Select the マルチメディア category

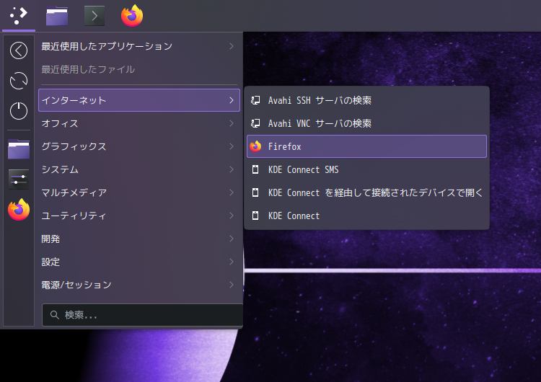(139, 192)
